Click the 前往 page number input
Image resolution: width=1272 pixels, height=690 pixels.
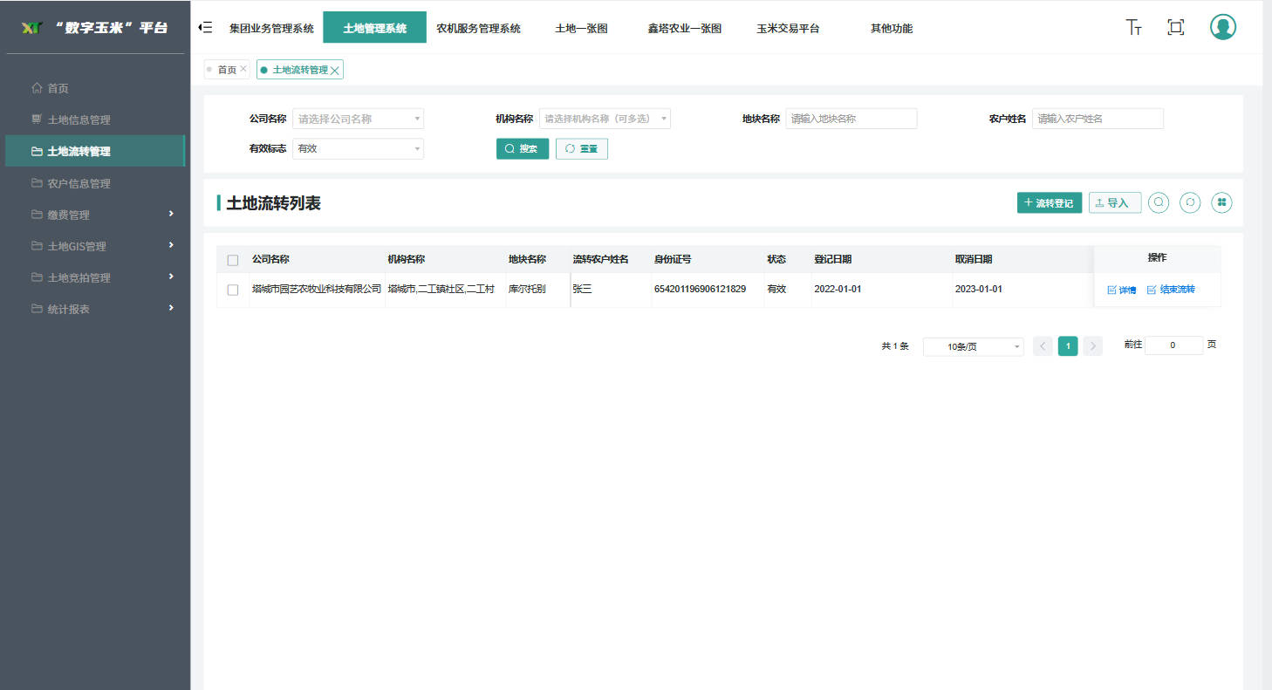1173,345
